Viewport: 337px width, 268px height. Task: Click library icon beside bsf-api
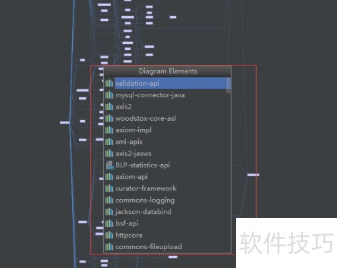click(x=109, y=223)
